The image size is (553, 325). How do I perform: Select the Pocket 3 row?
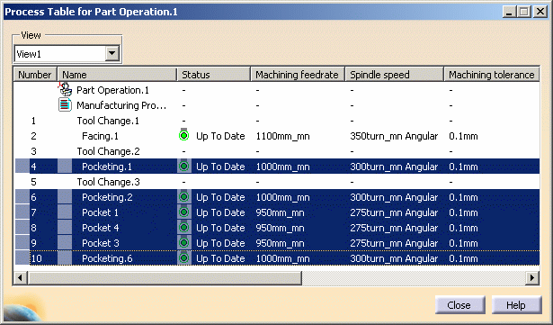[x=277, y=243]
